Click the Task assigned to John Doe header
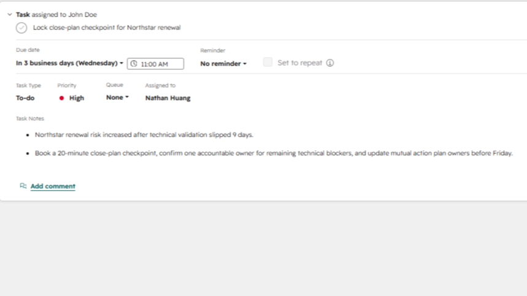The image size is (527, 296). pyautogui.click(x=56, y=15)
